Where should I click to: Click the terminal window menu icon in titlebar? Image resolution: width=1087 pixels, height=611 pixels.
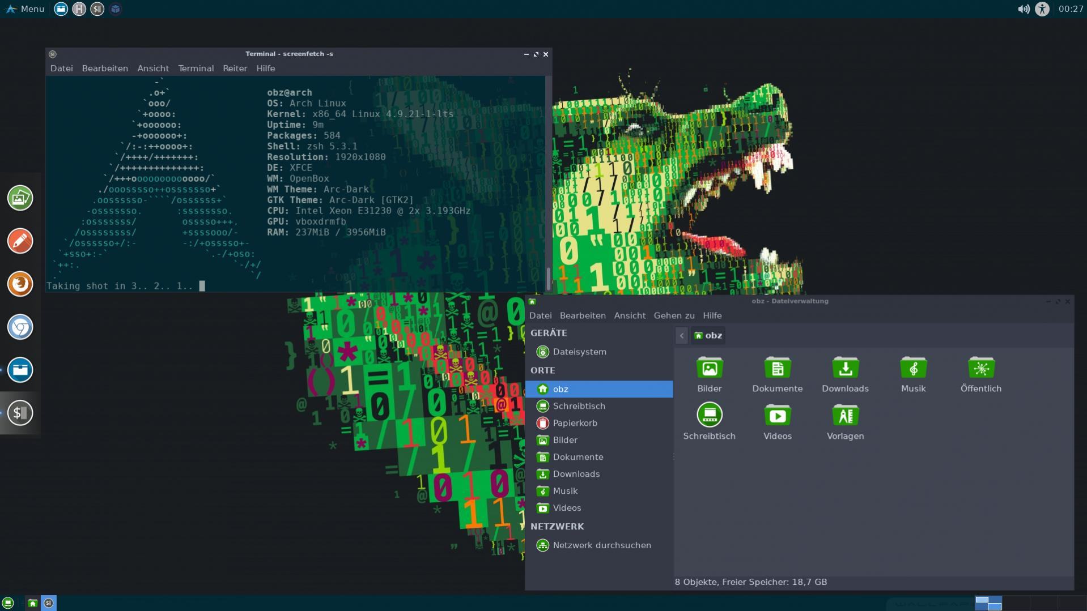coord(53,54)
